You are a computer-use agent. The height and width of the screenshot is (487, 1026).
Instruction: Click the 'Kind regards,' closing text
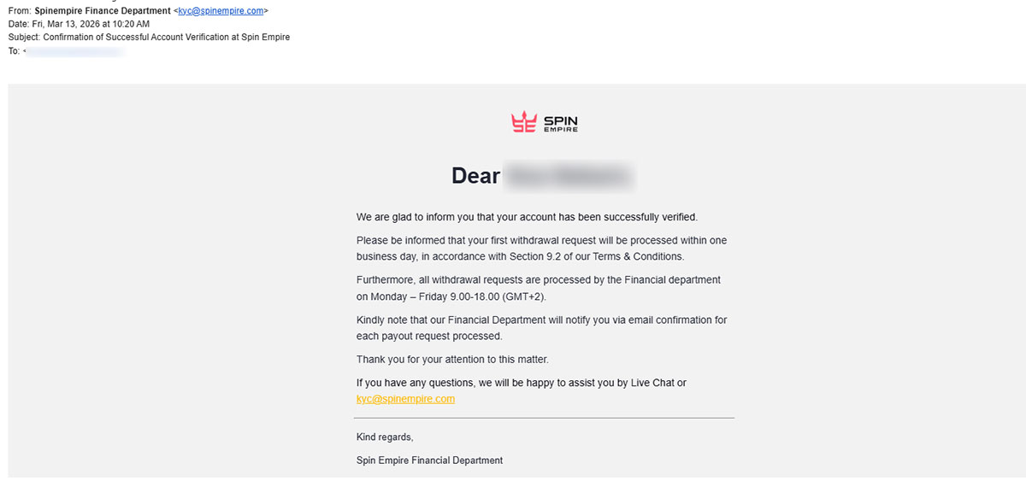(x=385, y=437)
